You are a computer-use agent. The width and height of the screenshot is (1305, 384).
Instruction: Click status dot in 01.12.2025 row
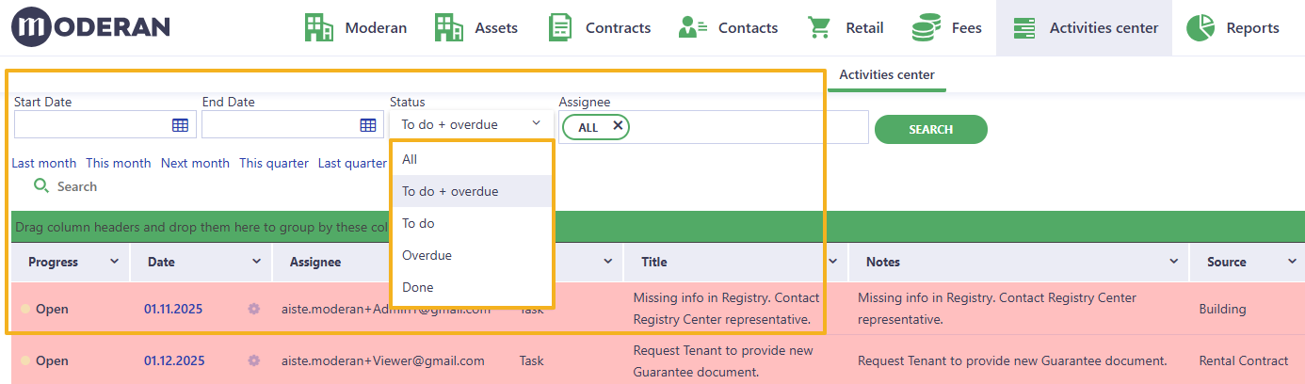(25, 360)
